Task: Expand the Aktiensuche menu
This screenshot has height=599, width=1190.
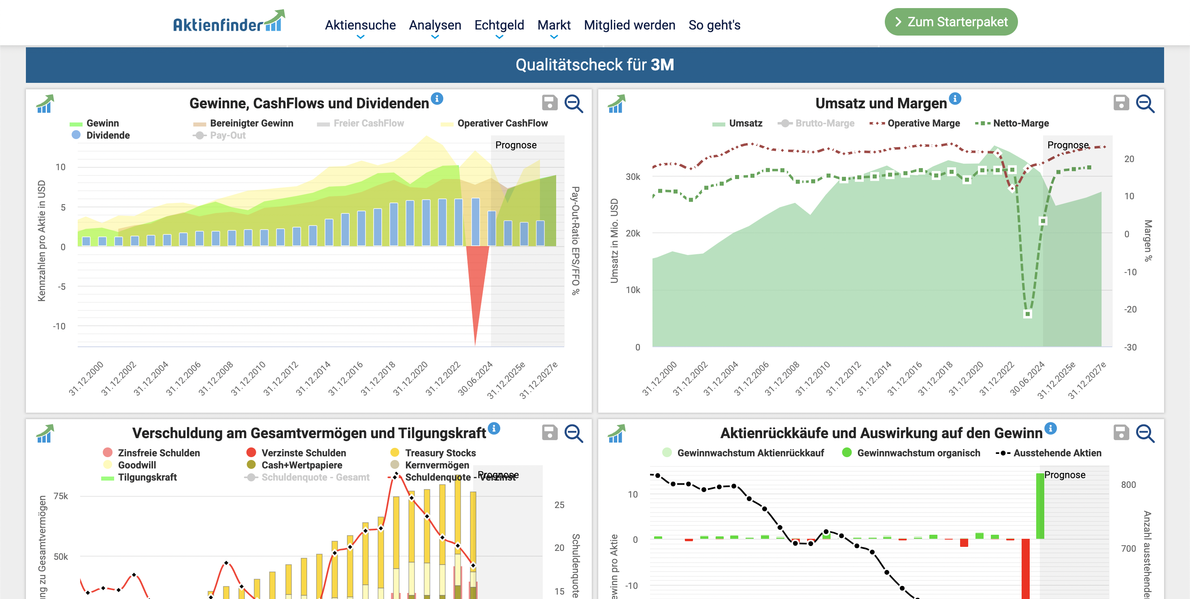Action: [x=360, y=25]
